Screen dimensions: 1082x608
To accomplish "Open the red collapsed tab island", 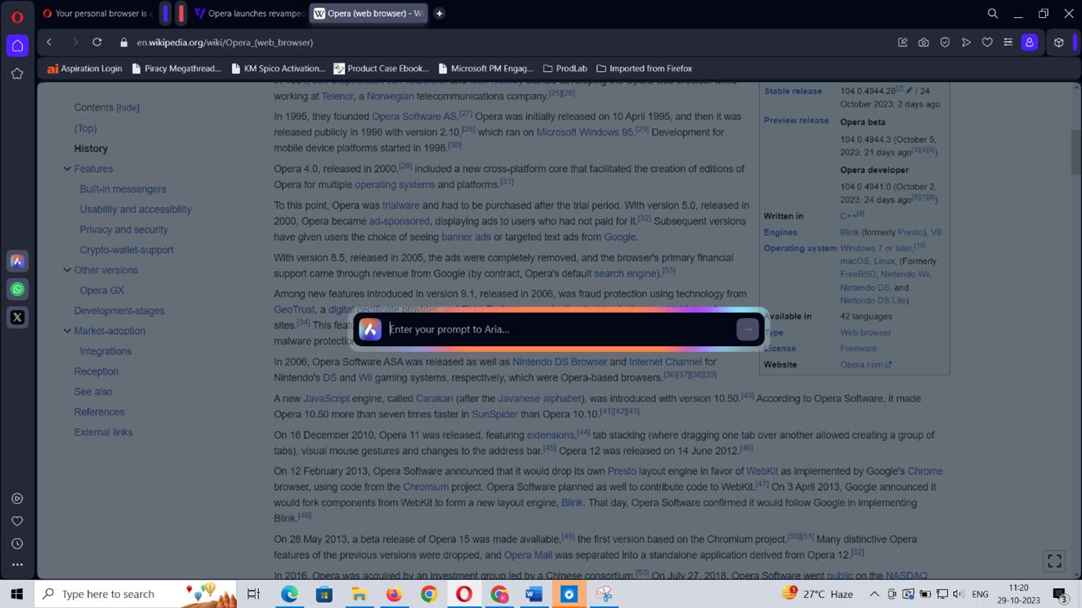I will coord(181,13).
